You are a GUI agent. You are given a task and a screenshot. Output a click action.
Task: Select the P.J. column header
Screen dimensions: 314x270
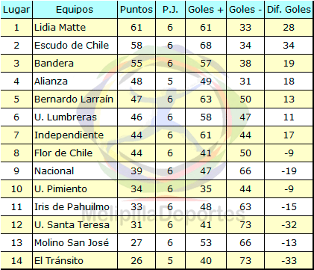[x=170, y=10]
